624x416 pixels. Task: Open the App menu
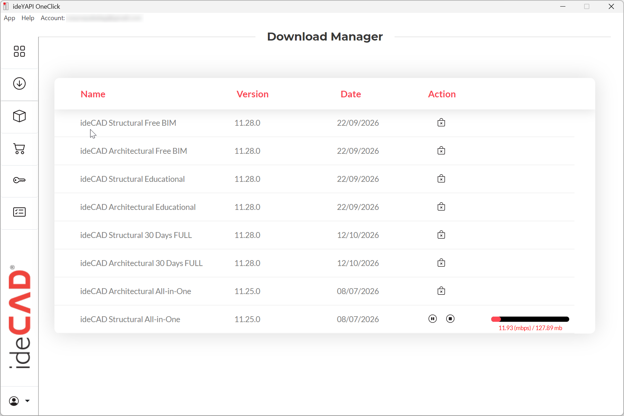pos(9,18)
